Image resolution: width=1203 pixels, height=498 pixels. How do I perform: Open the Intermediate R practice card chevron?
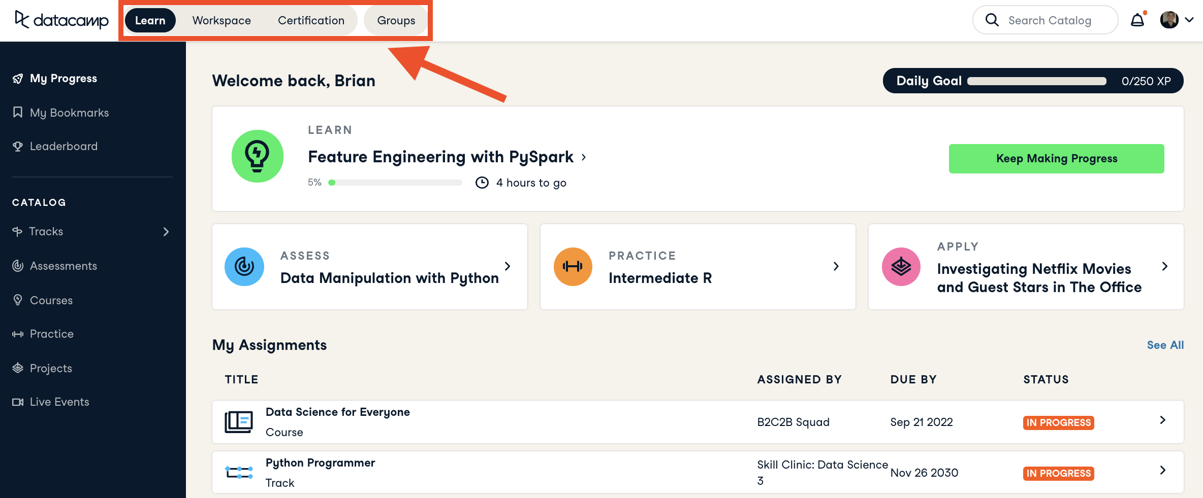click(836, 267)
